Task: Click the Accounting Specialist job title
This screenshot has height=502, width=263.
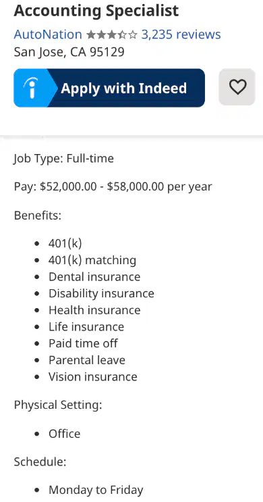Action: 96,11
